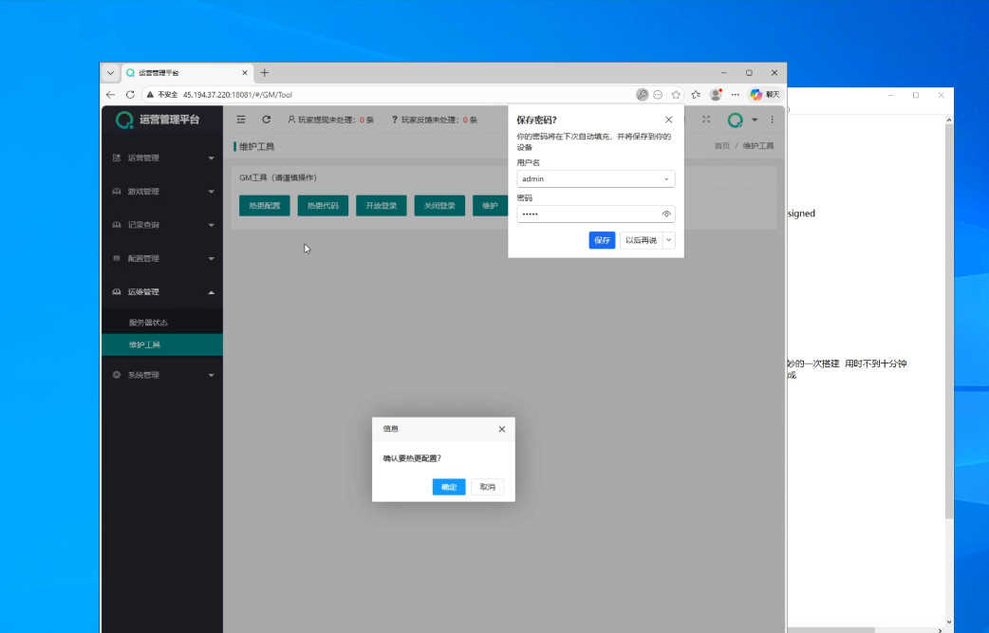
Task: Click the password input field
Action: coord(586,214)
